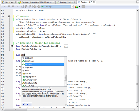The width and height of the screenshot is (139, 111).
Task: Click horizontal scroll right arrow
Action: [x=134, y=109]
